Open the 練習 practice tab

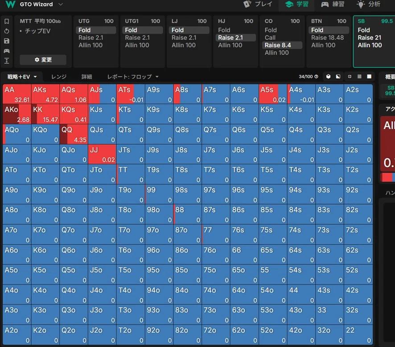[x=333, y=4]
